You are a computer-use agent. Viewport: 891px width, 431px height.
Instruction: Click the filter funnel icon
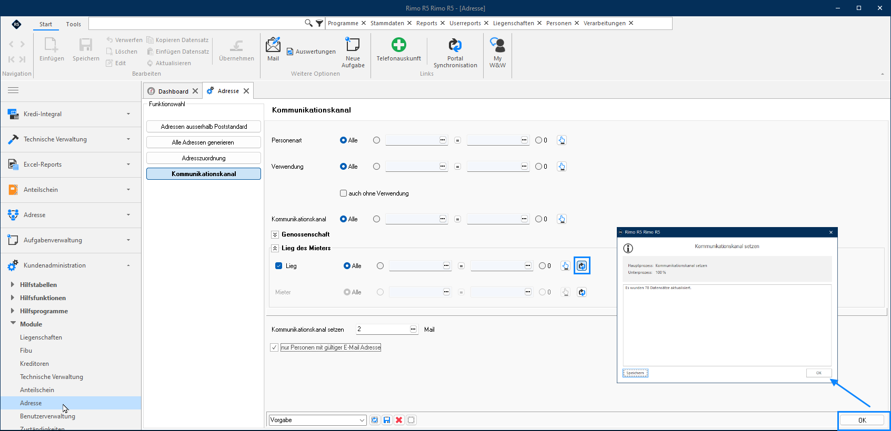pyautogui.click(x=319, y=23)
